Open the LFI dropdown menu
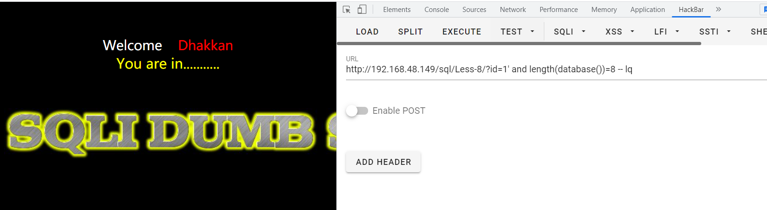Image resolution: width=767 pixels, height=210 pixels. pyautogui.click(x=667, y=32)
